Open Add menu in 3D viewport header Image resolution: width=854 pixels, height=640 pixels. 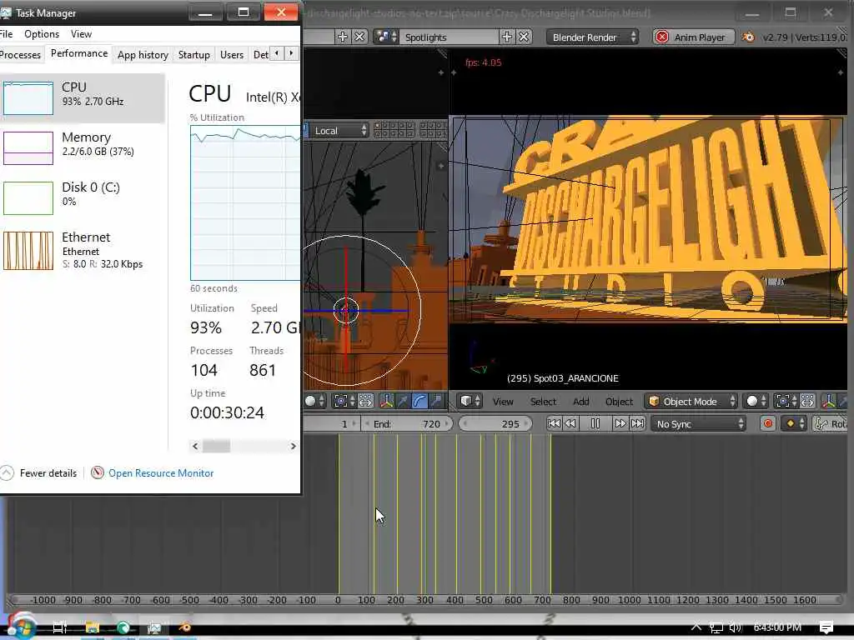[580, 402]
